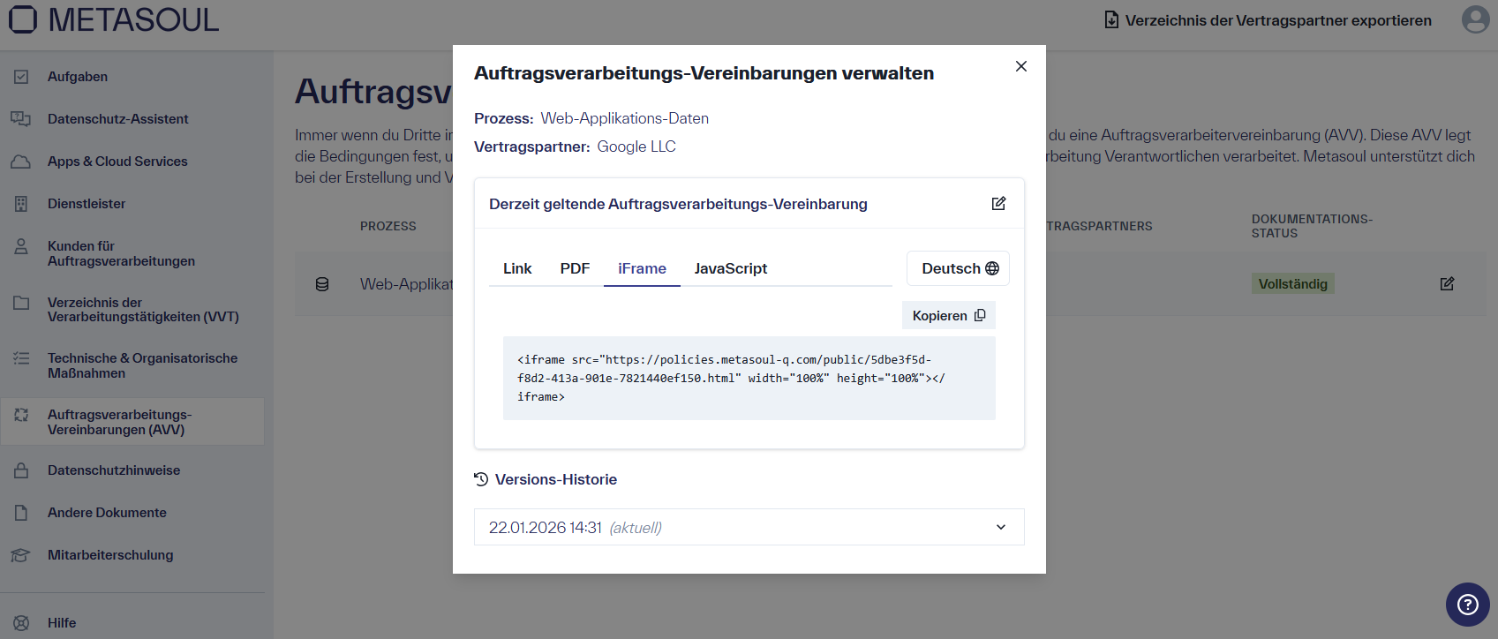Click the version dropdown chevron arrow

coord(1001,527)
